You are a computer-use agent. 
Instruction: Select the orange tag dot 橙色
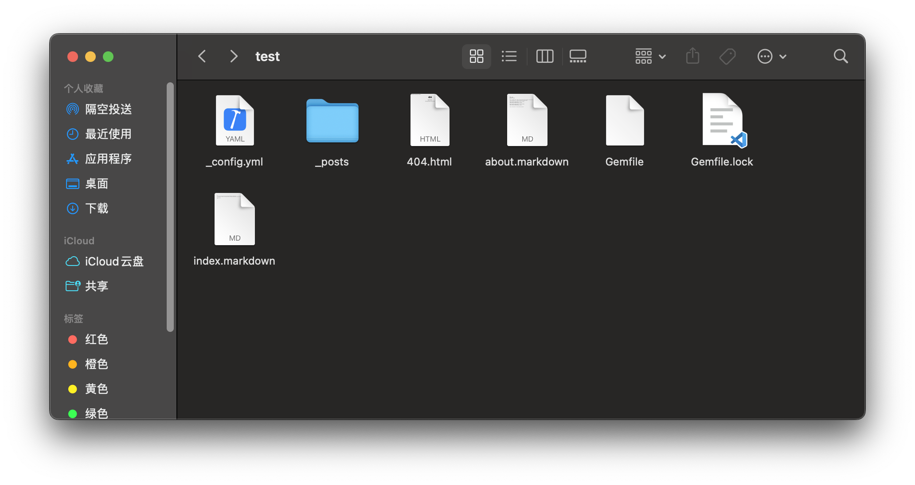pyautogui.click(x=73, y=364)
